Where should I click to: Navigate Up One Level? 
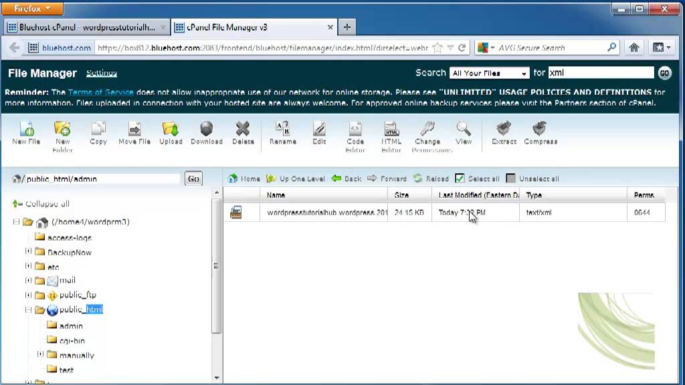[x=295, y=178]
